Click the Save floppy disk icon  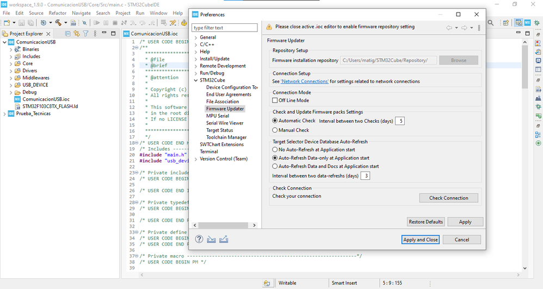[x=21, y=23]
